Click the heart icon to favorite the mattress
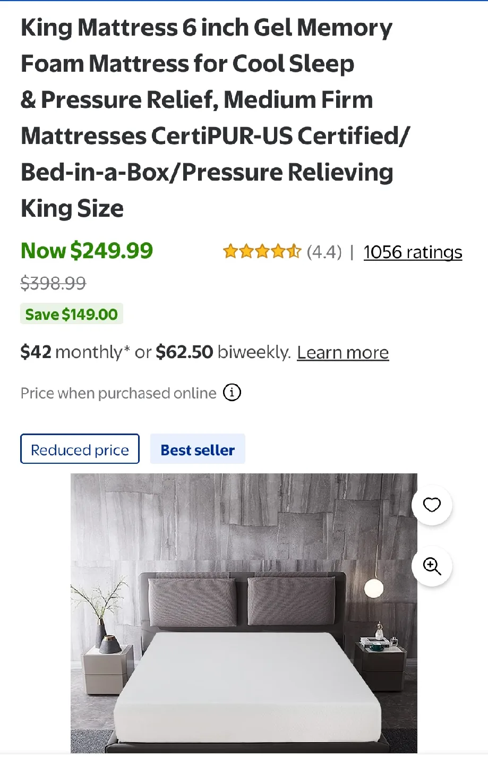Image resolution: width=488 pixels, height=765 pixels. click(x=432, y=505)
